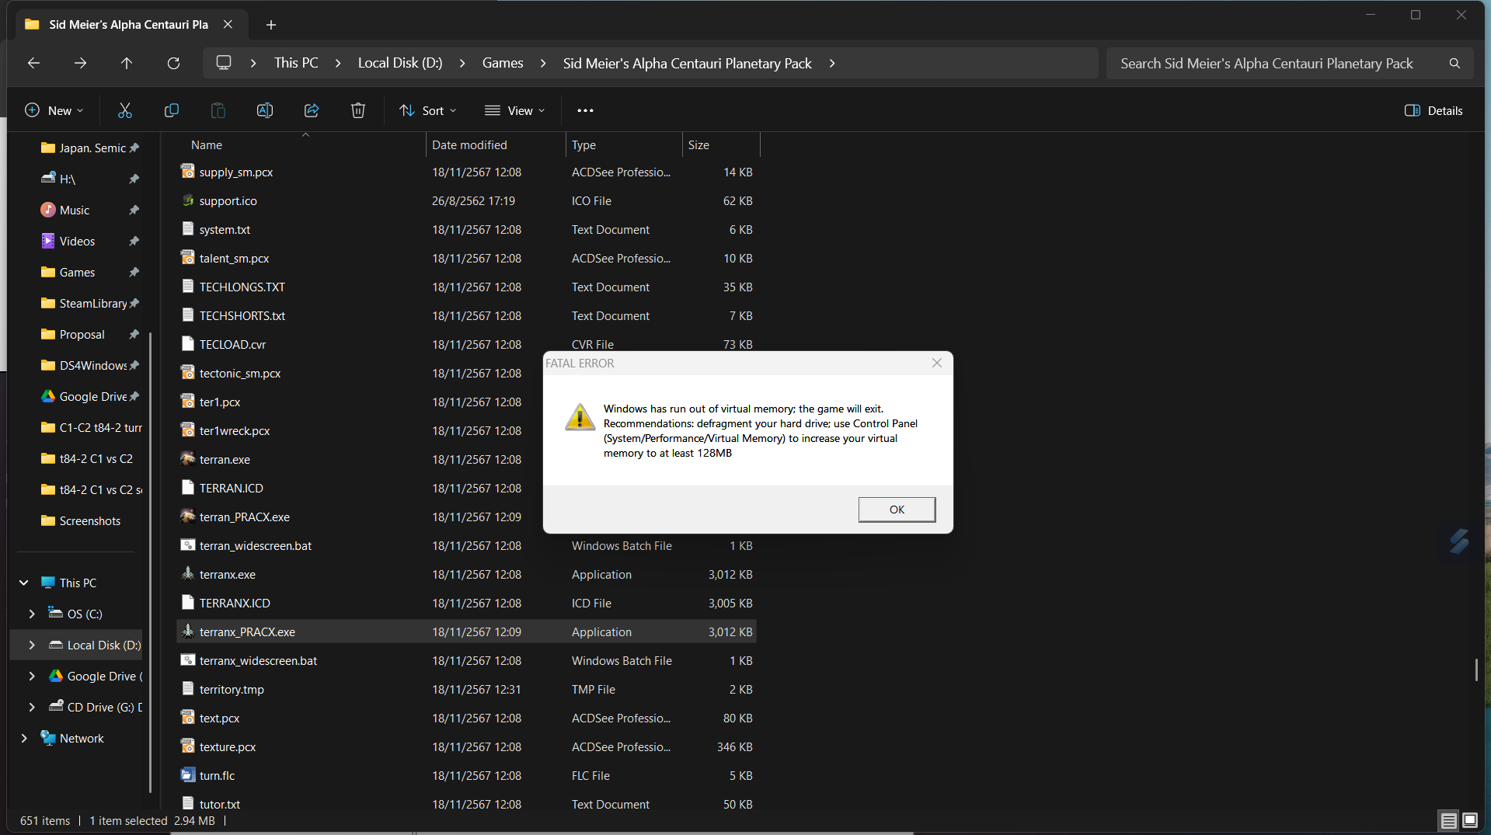The width and height of the screenshot is (1491, 835).
Task: Switch to large thumbnails view icon
Action: [x=1470, y=820]
